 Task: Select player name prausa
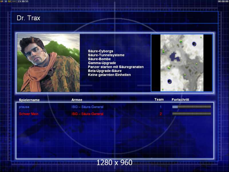pyautogui.click(x=24, y=107)
